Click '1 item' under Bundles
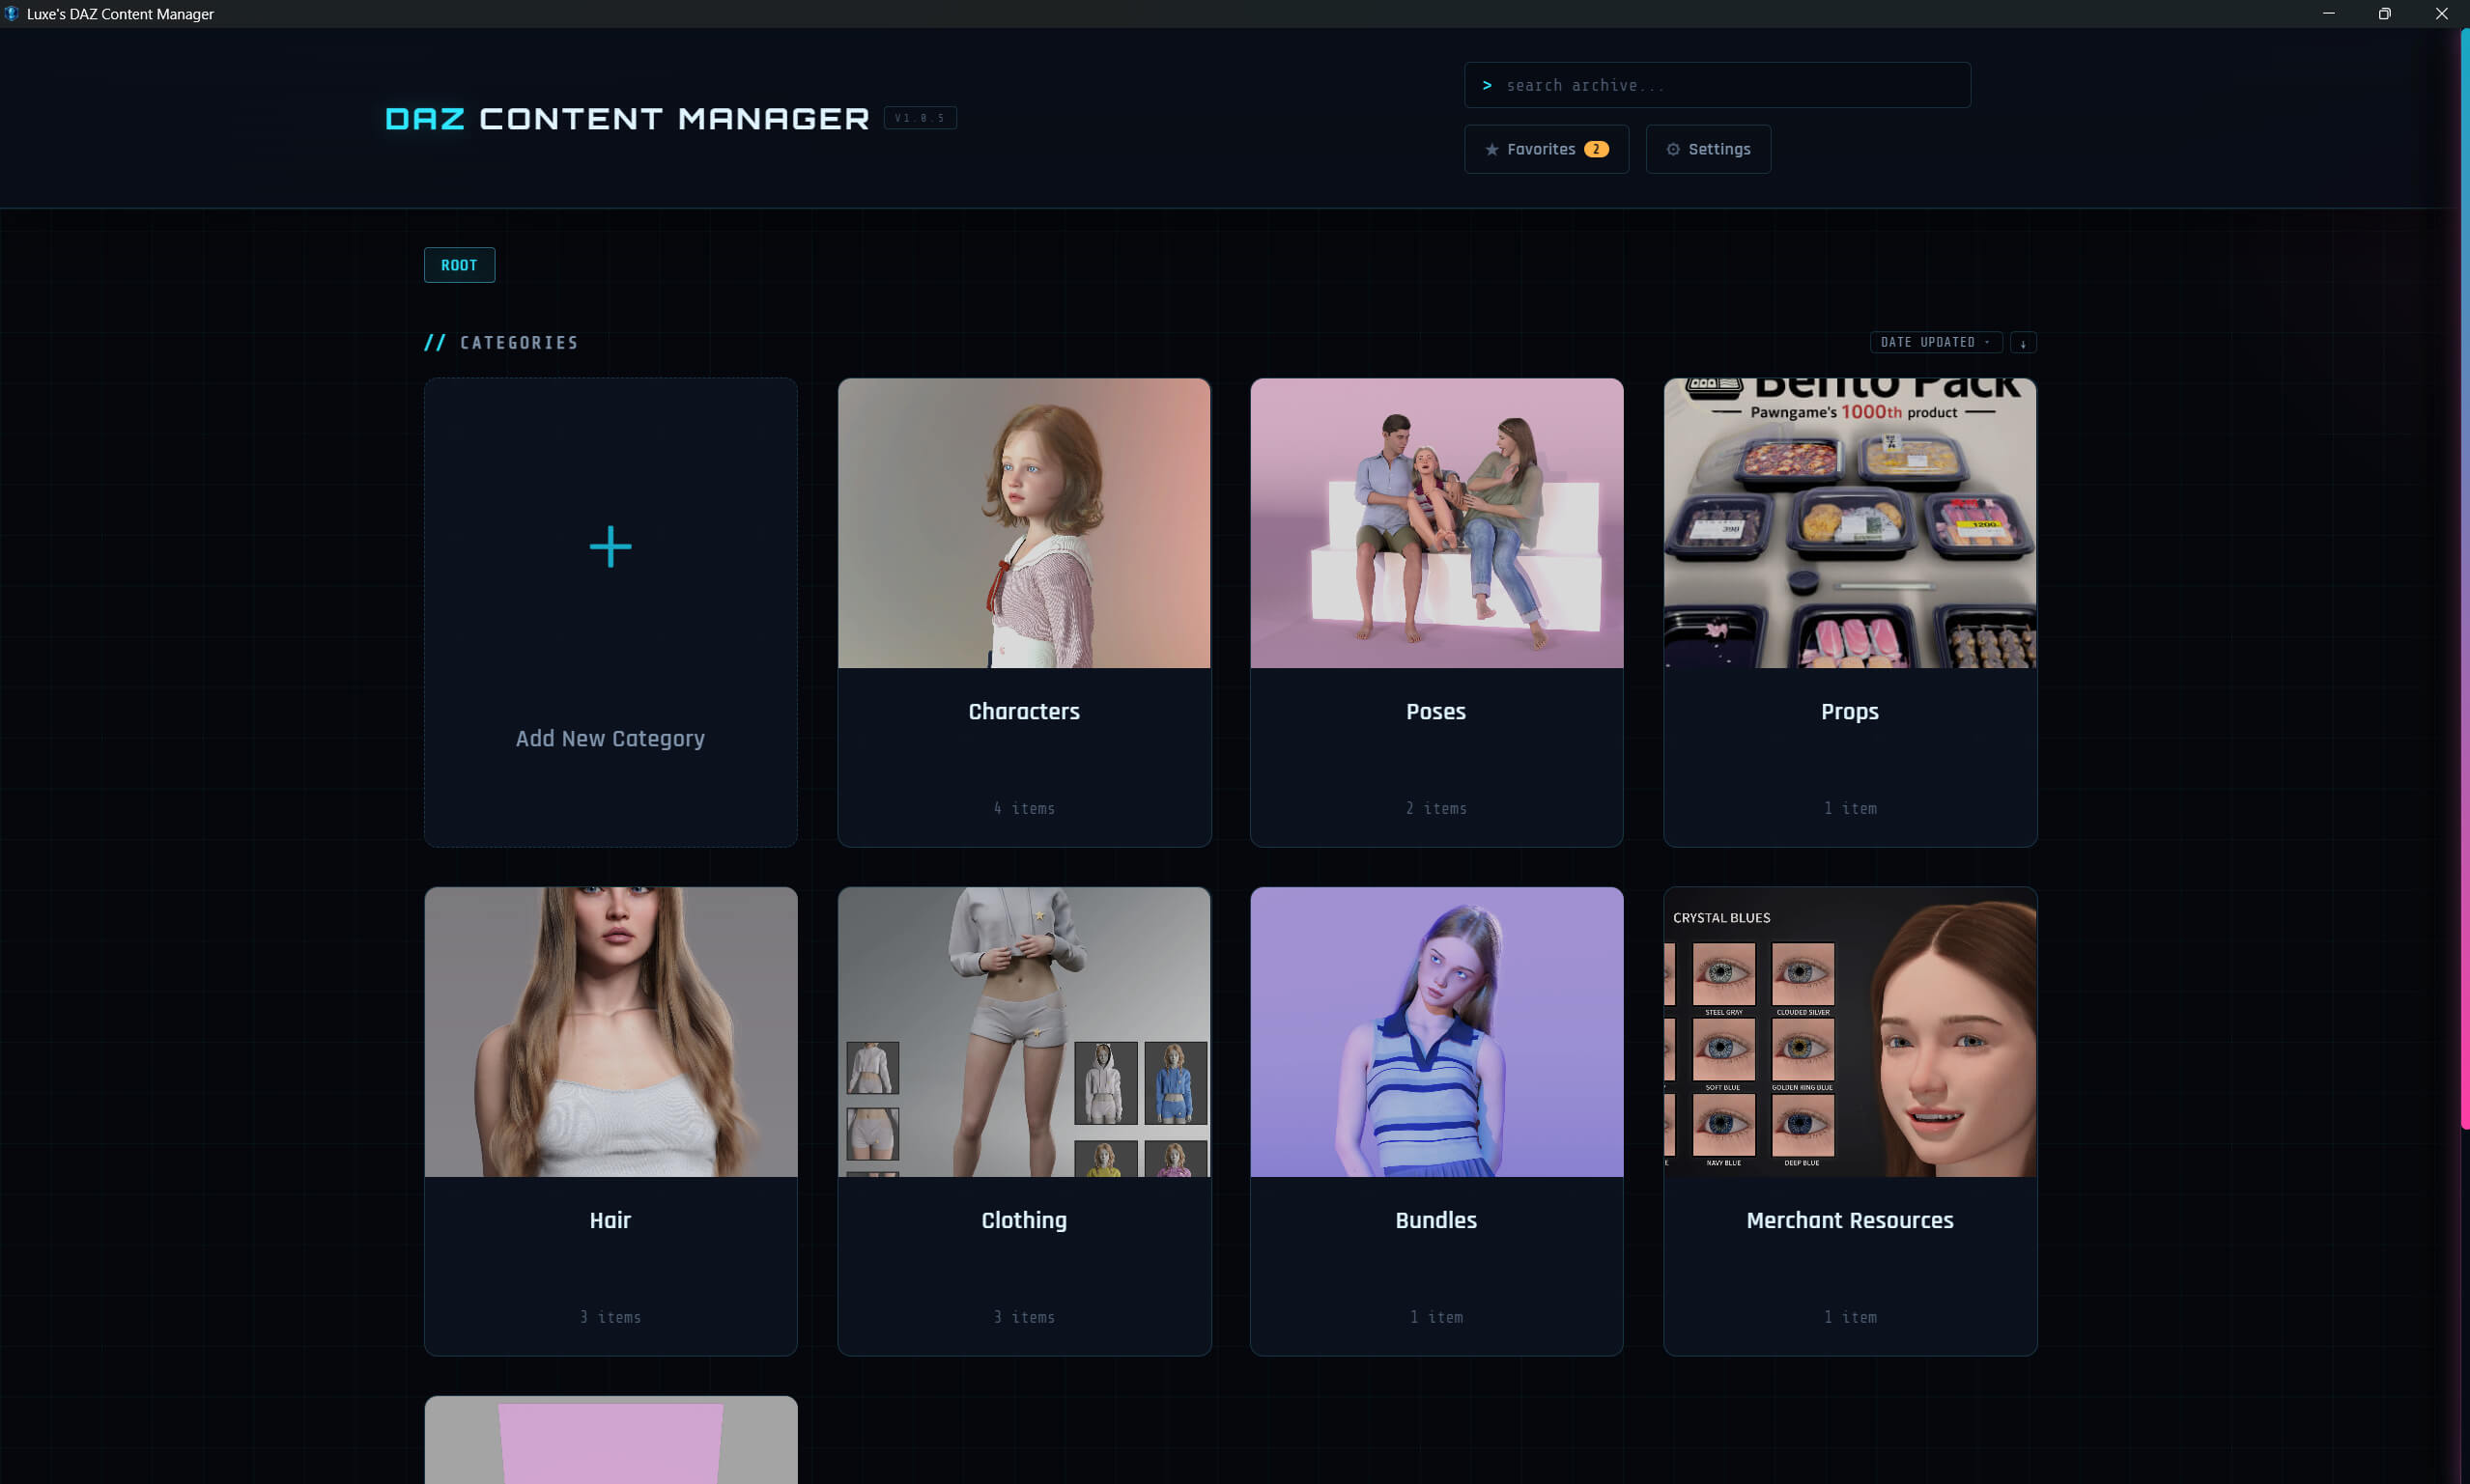This screenshot has width=2470, height=1484. pyautogui.click(x=1435, y=1317)
